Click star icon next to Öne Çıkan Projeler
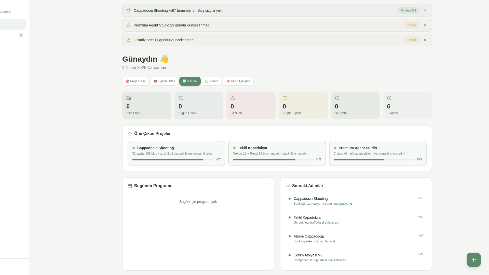This screenshot has width=489, height=275. tap(130, 134)
